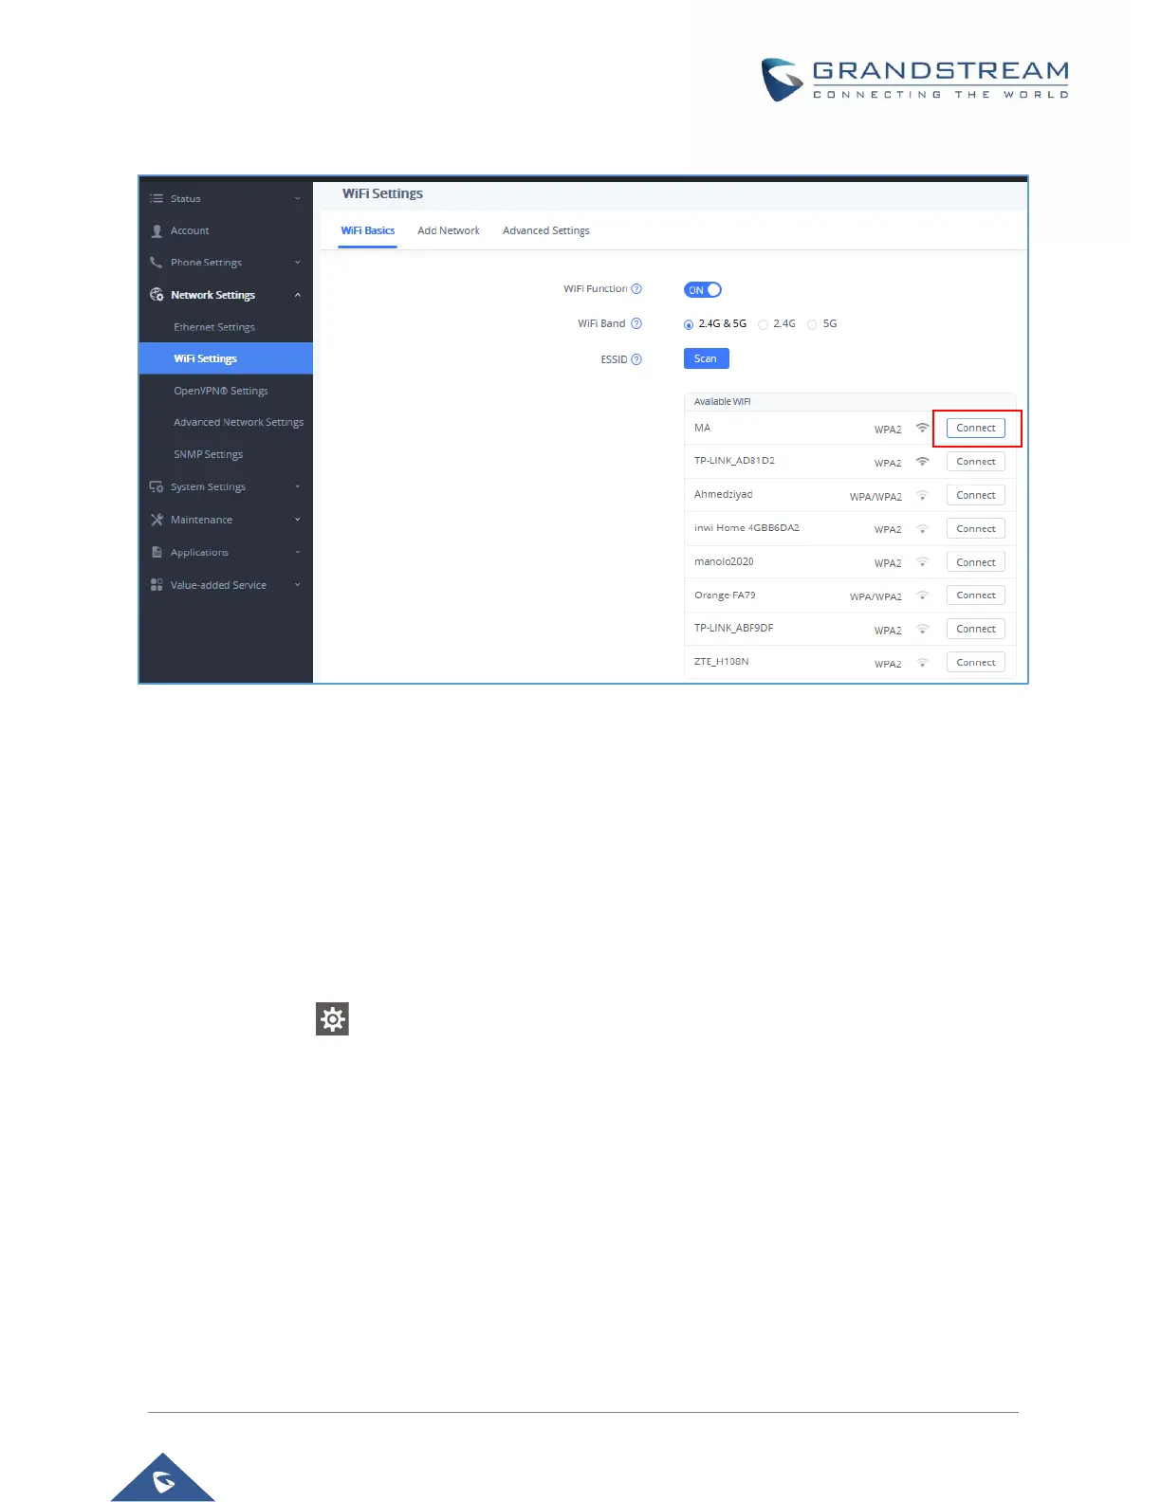Click the Value-added Service grid icon
This screenshot has width=1161, height=1502.
pyautogui.click(x=157, y=585)
